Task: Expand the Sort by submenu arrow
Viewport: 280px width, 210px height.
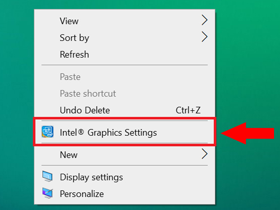Action: [x=205, y=37]
